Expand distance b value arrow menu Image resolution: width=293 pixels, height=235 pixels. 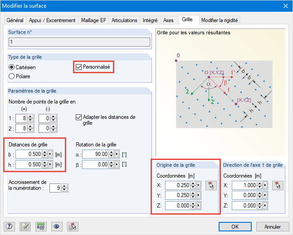pyautogui.click(x=50, y=154)
